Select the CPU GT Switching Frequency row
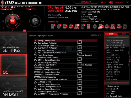 65,62
